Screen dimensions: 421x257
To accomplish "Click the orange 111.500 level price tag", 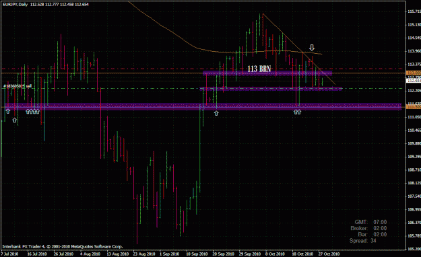I will tap(413, 107).
